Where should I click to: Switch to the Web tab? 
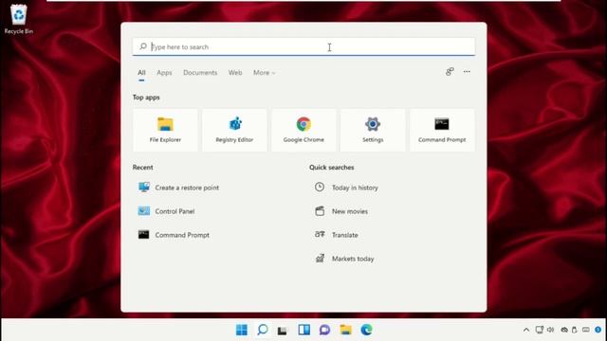[235, 73]
